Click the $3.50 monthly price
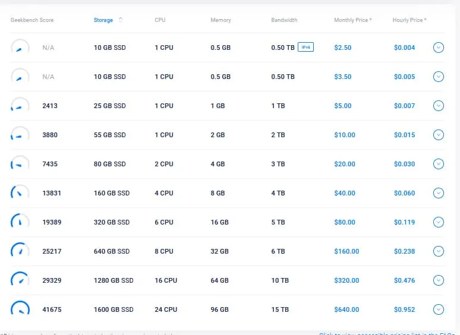 coord(343,77)
